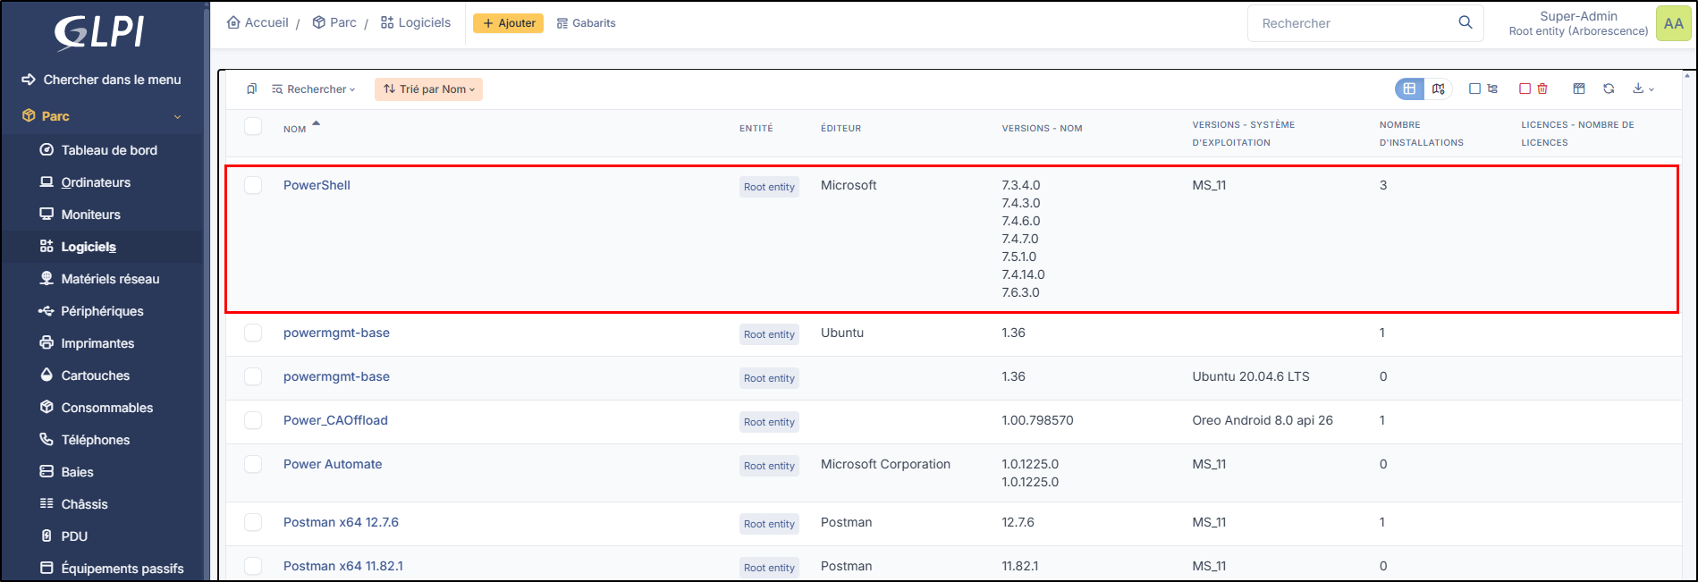Check powermgmt-base Ubuntu 20.04.6 LTS row checkbox

pos(253,376)
